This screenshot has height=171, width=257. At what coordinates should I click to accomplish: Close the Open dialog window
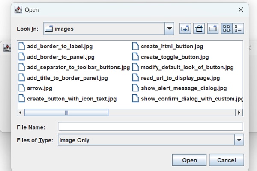point(241,9)
